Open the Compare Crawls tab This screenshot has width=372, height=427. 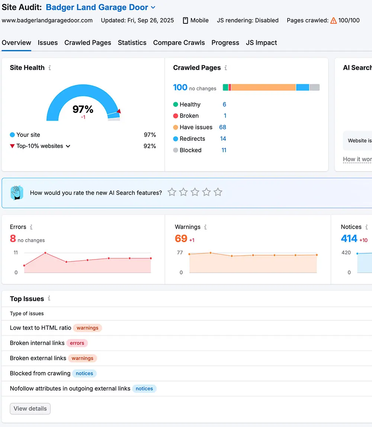pos(179,43)
